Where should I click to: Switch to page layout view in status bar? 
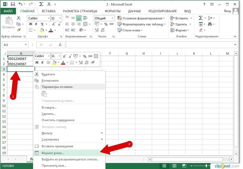[x=174, y=166]
